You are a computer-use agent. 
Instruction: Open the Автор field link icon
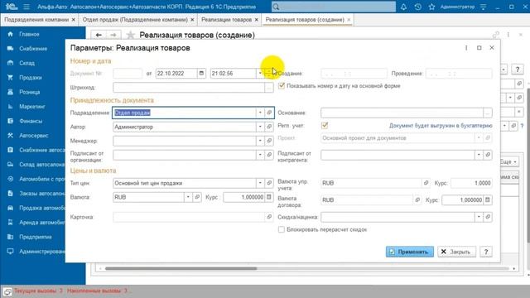pyautogui.click(x=269, y=127)
